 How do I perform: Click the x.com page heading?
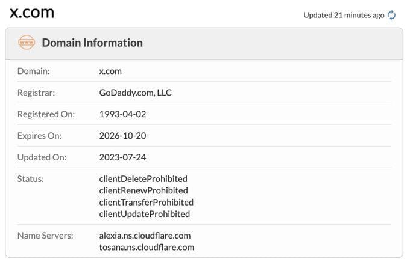32,13
